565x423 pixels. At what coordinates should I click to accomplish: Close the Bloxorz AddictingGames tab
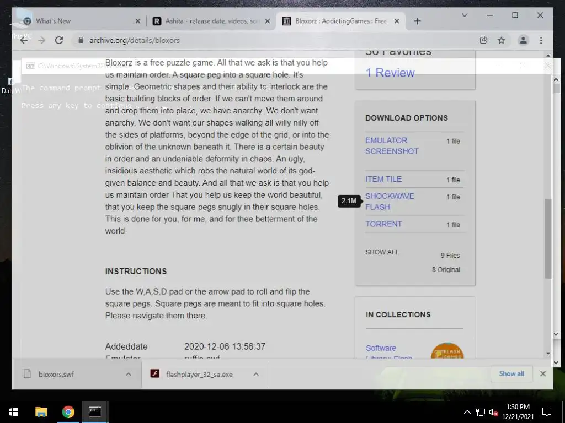pyautogui.click(x=397, y=21)
